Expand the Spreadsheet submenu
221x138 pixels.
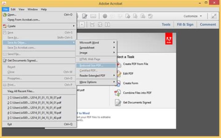pos(114,47)
